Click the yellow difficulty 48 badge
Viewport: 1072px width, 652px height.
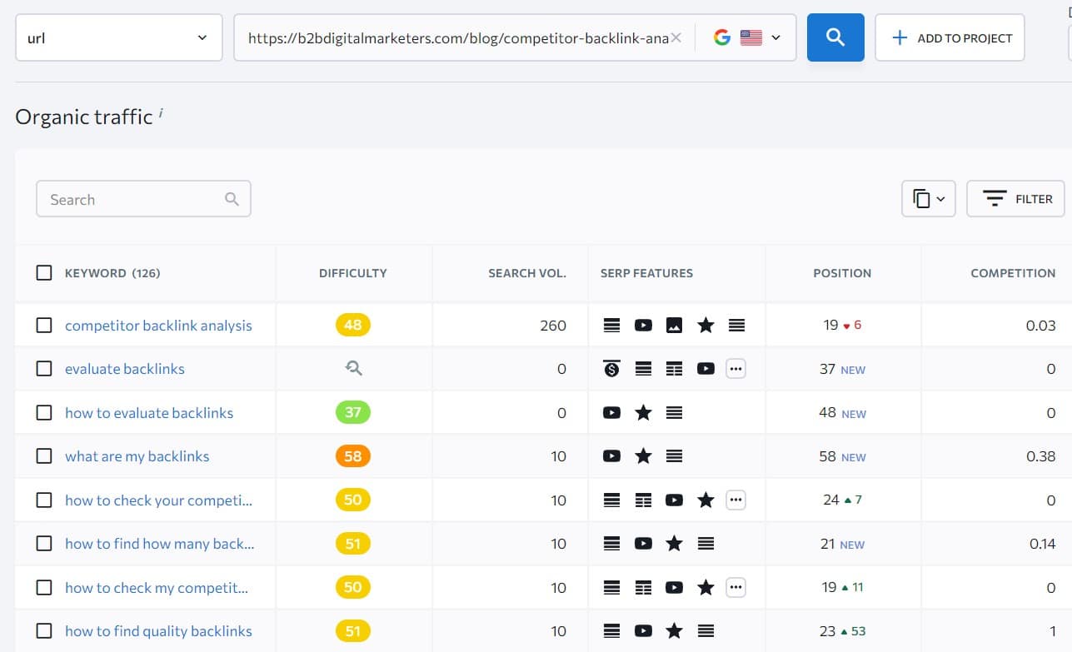(x=353, y=326)
